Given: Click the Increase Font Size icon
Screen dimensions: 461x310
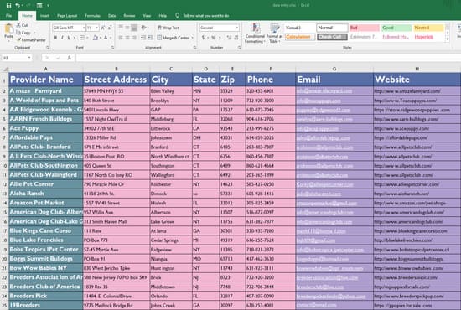Looking at the screenshot, I should point(102,28).
